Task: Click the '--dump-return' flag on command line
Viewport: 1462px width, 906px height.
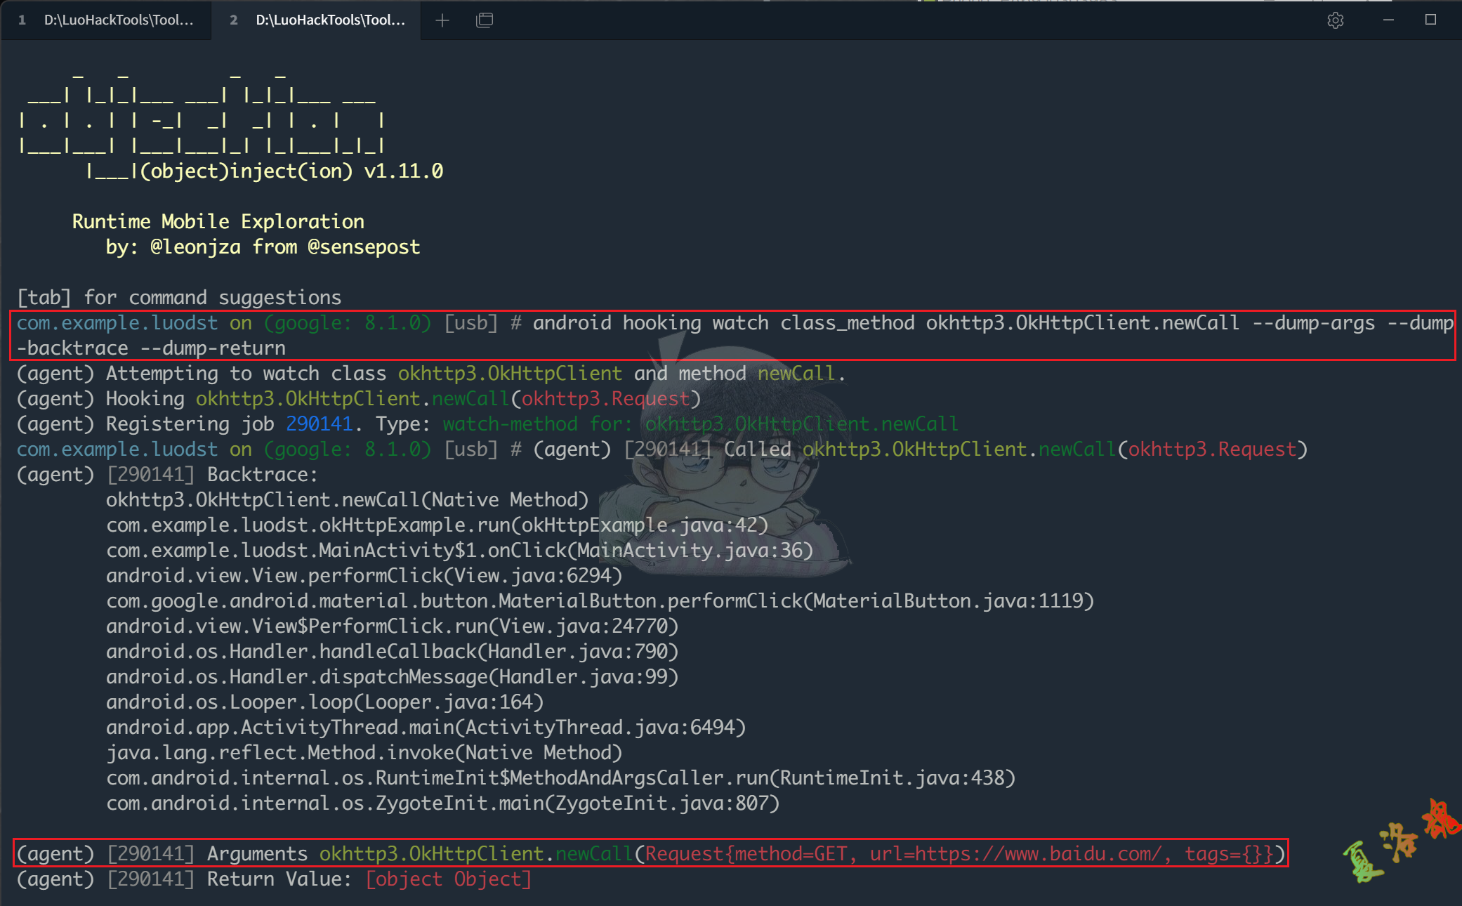Action: pyautogui.click(x=212, y=348)
